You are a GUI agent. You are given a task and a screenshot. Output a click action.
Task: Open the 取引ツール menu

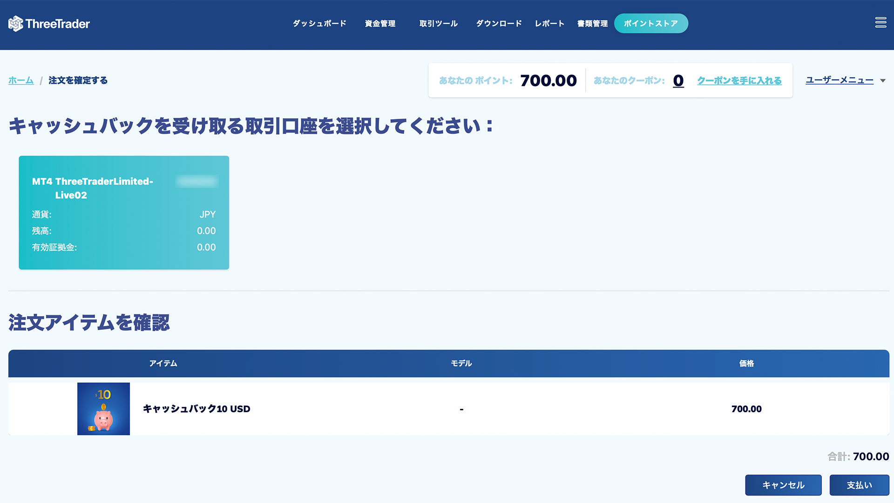click(x=438, y=24)
